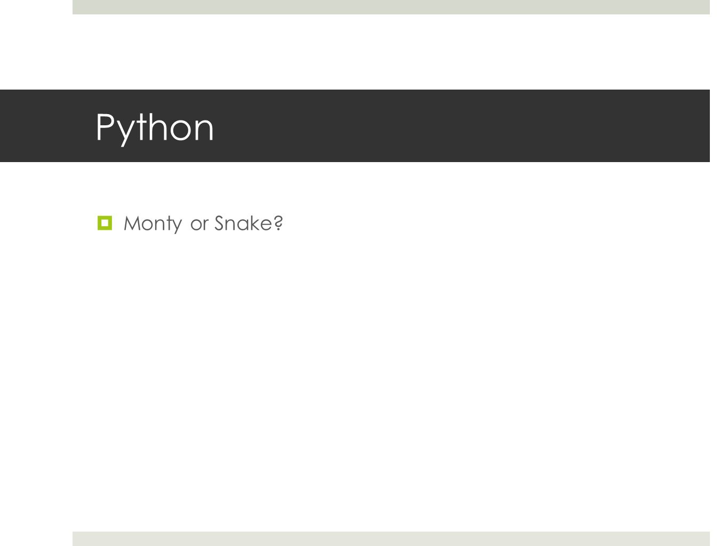
Task: Click the word "or" between Monty and Snake
Action: point(199,224)
